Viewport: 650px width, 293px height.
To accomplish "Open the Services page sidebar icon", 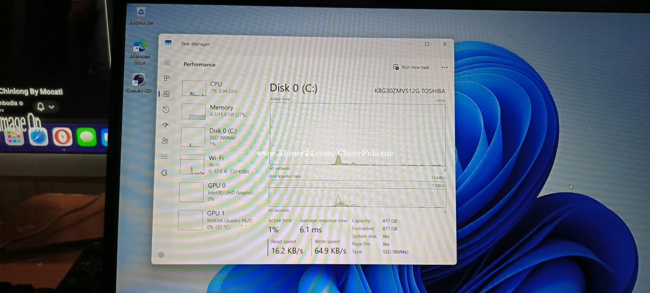I will pos(164,173).
